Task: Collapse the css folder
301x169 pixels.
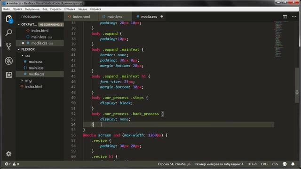Action: point(22,55)
